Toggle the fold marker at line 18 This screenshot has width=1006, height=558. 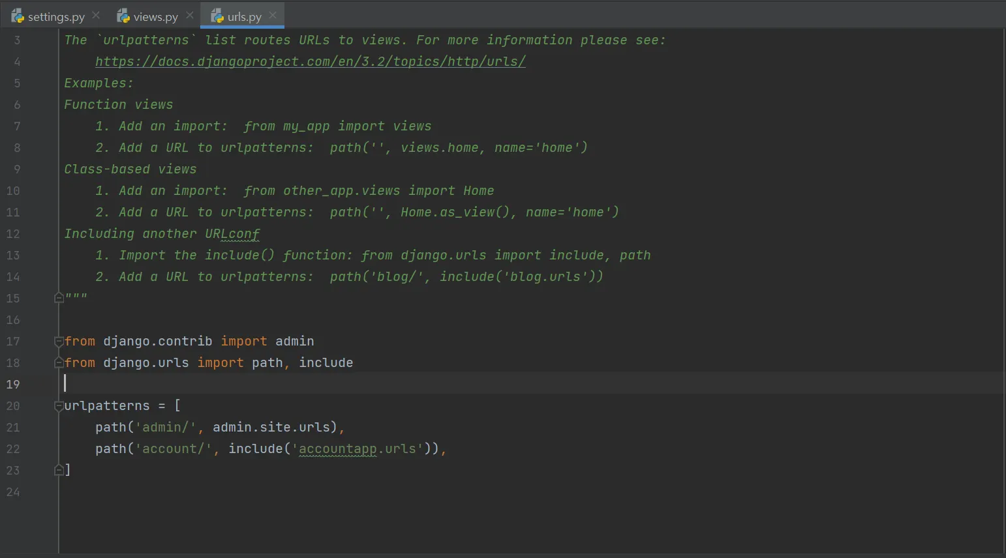[x=59, y=362]
